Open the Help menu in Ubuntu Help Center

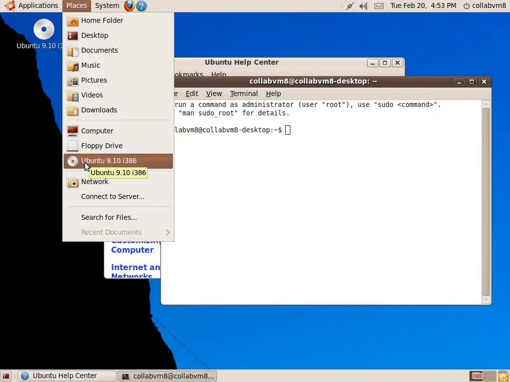pyautogui.click(x=219, y=75)
